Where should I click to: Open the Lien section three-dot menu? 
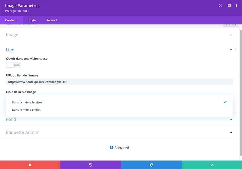tap(236, 50)
